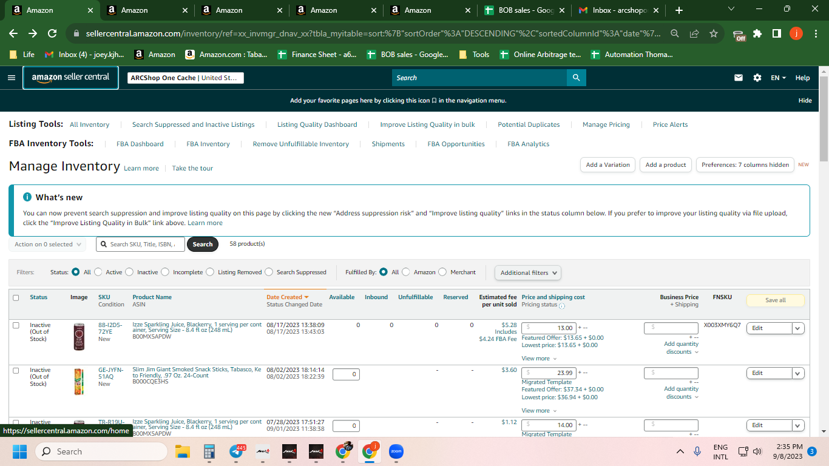
Task: Switch to the BOB sales browser tab
Action: [523, 10]
